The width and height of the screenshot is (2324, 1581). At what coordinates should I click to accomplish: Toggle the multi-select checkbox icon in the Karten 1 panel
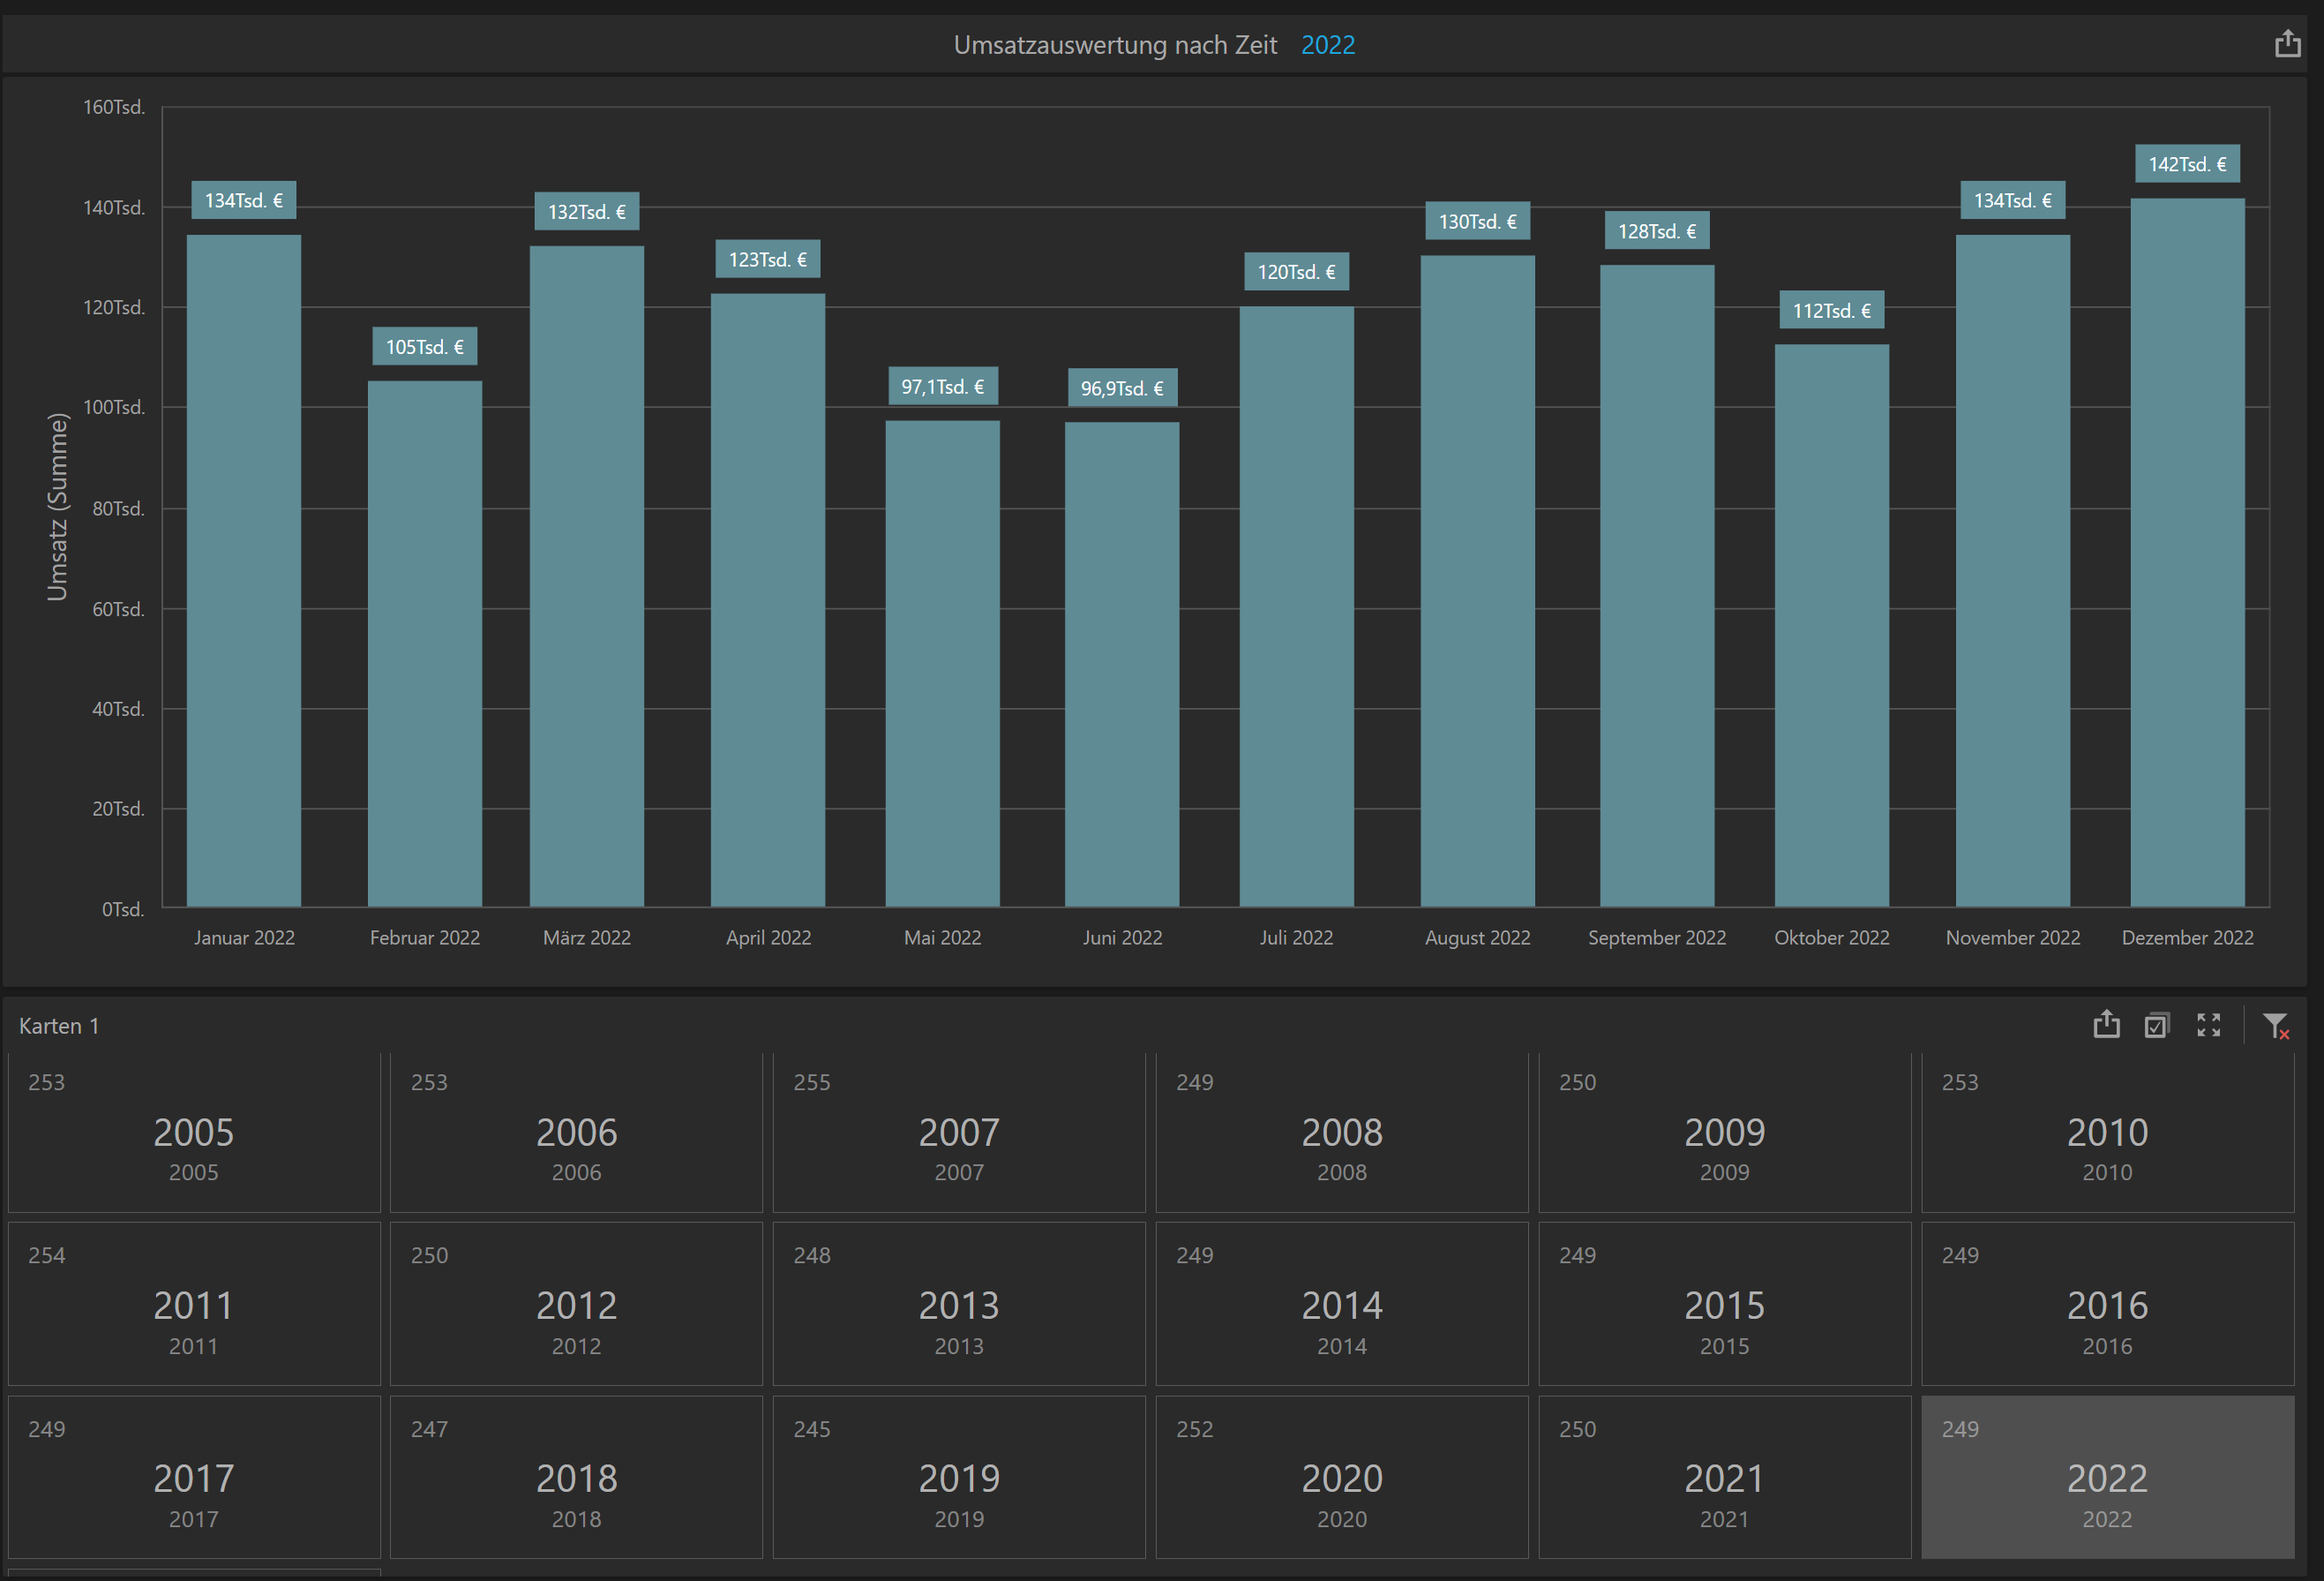click(x=2157, y=1025)
